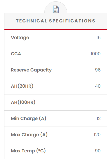Select the AH(100HR) label

pos(23,102)
